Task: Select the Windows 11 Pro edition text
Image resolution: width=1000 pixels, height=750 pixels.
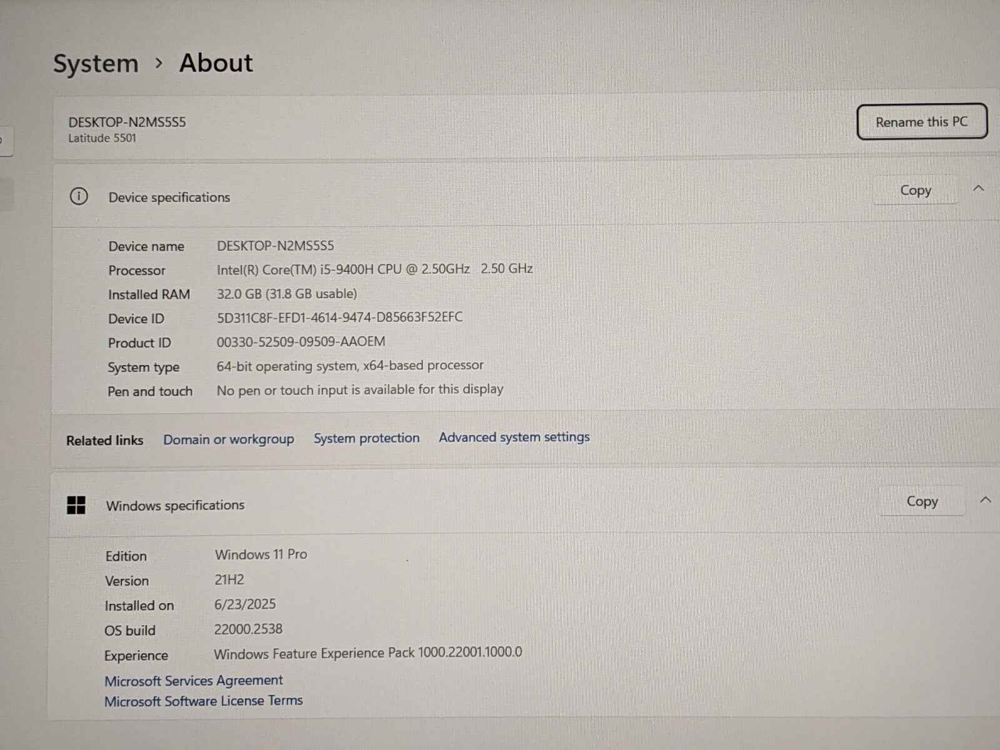Action: click(x=261, y=554)
